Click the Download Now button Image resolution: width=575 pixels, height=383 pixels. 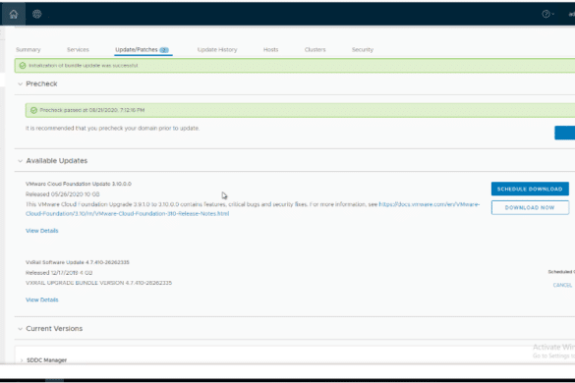pyautogui.click(x=530, y=207)
